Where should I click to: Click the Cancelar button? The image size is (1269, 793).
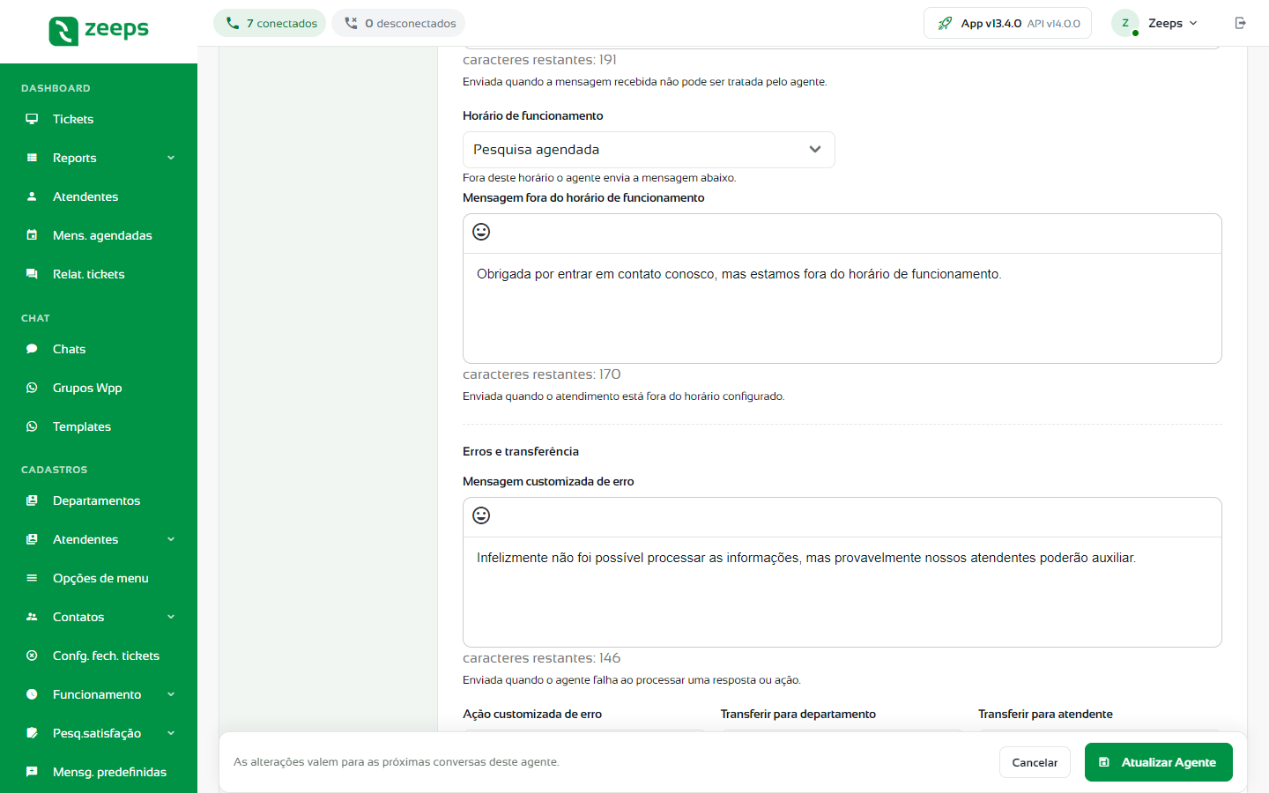1035,762
